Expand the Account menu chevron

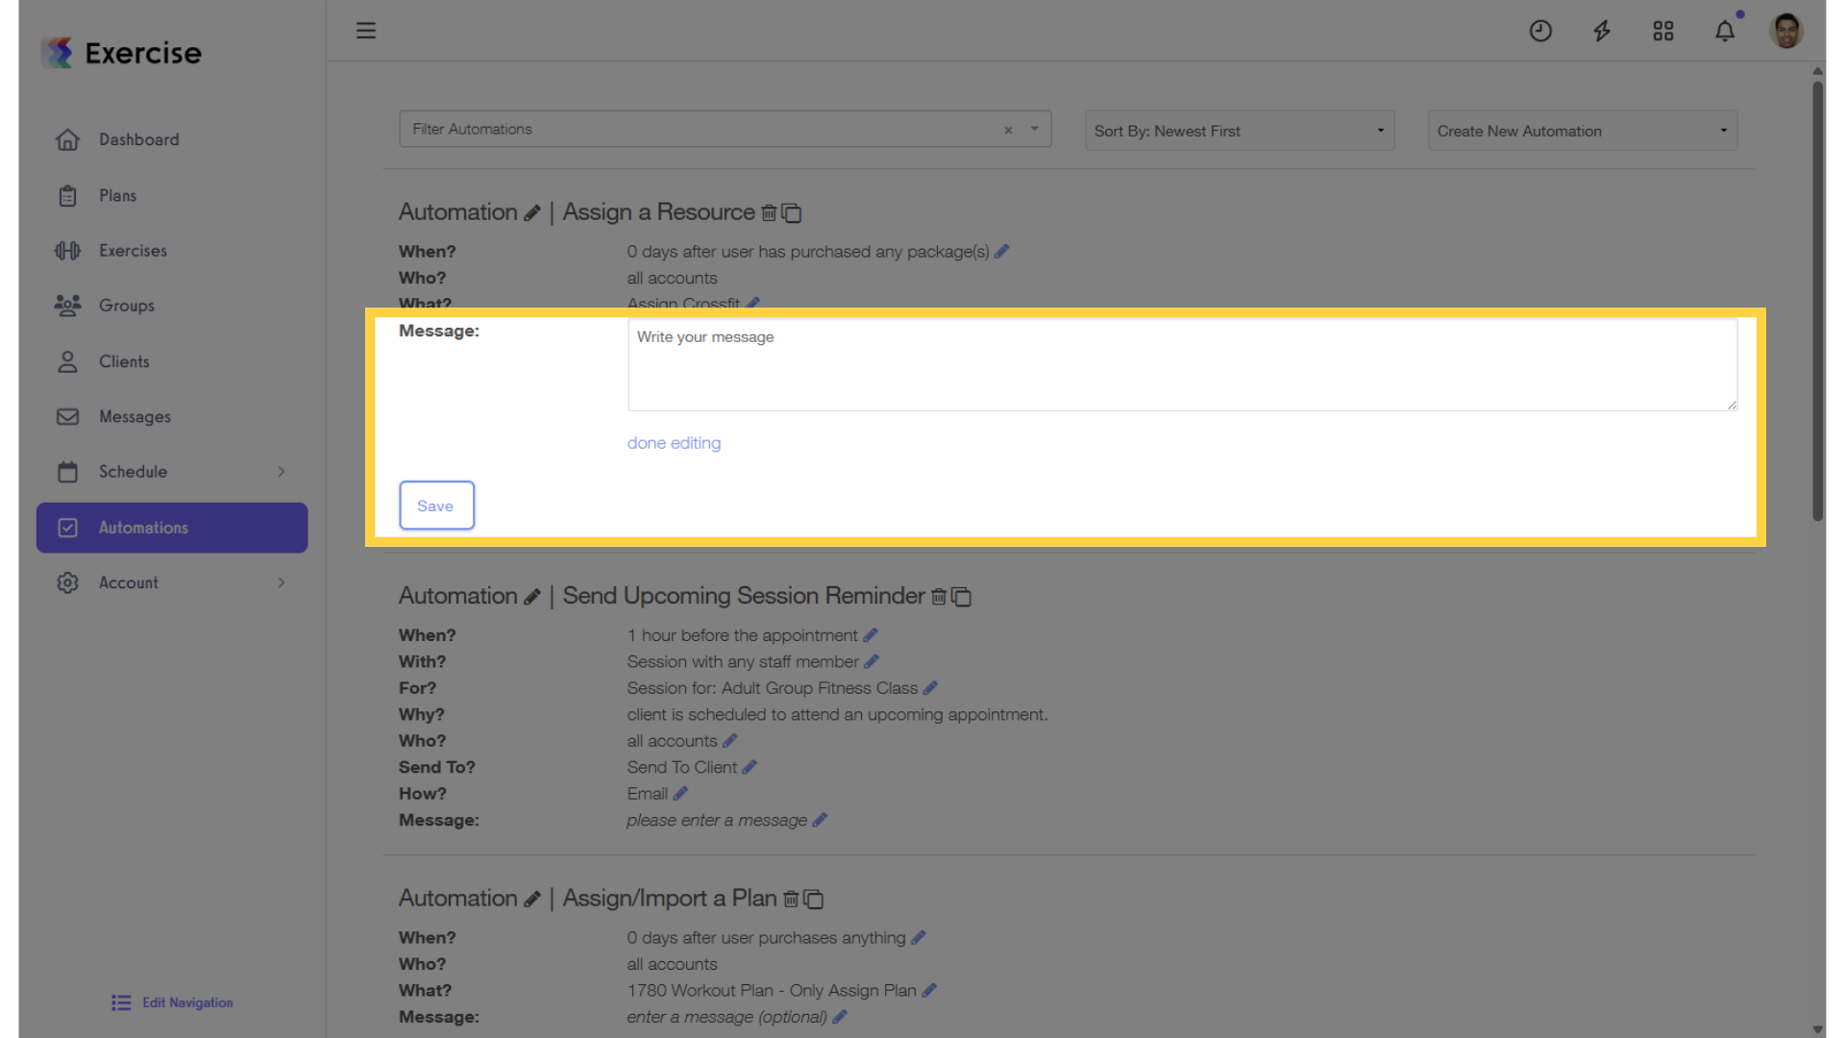click(x=282, y=582)
